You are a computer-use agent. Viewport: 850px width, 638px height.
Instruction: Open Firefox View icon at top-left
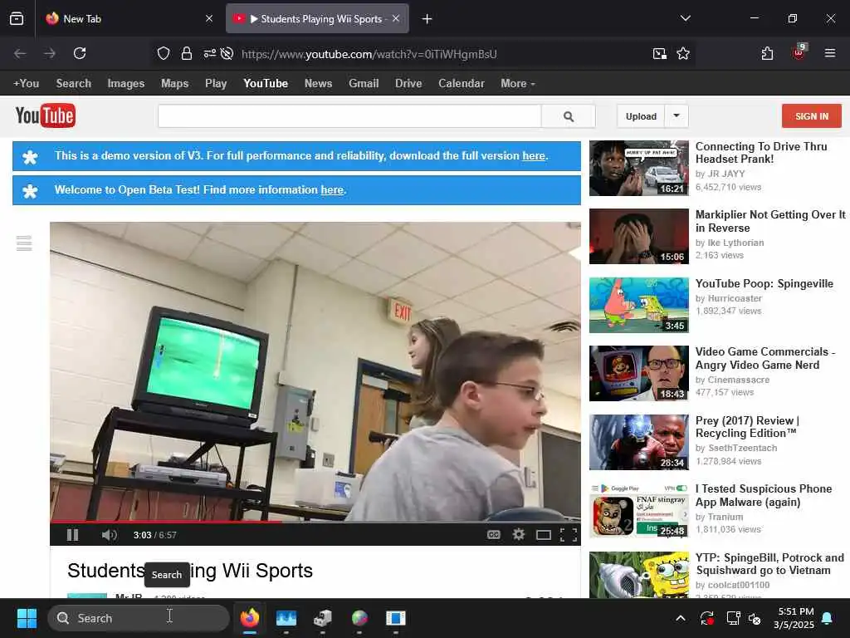(17, 19)
